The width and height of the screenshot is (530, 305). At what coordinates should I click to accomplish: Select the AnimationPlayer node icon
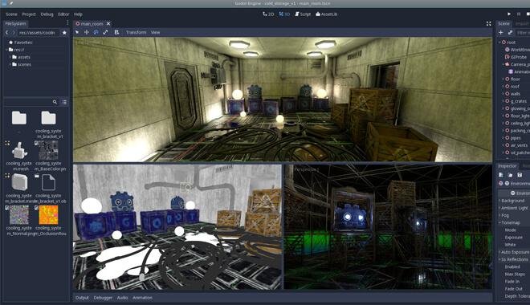[511, 71]
